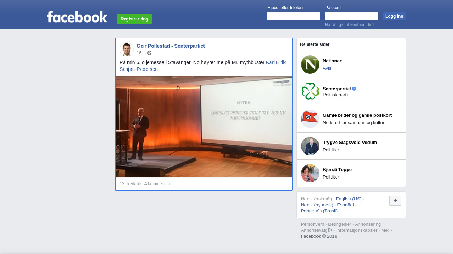
Task: Open Kjersti Toppe page title
Action: [337, 170]
